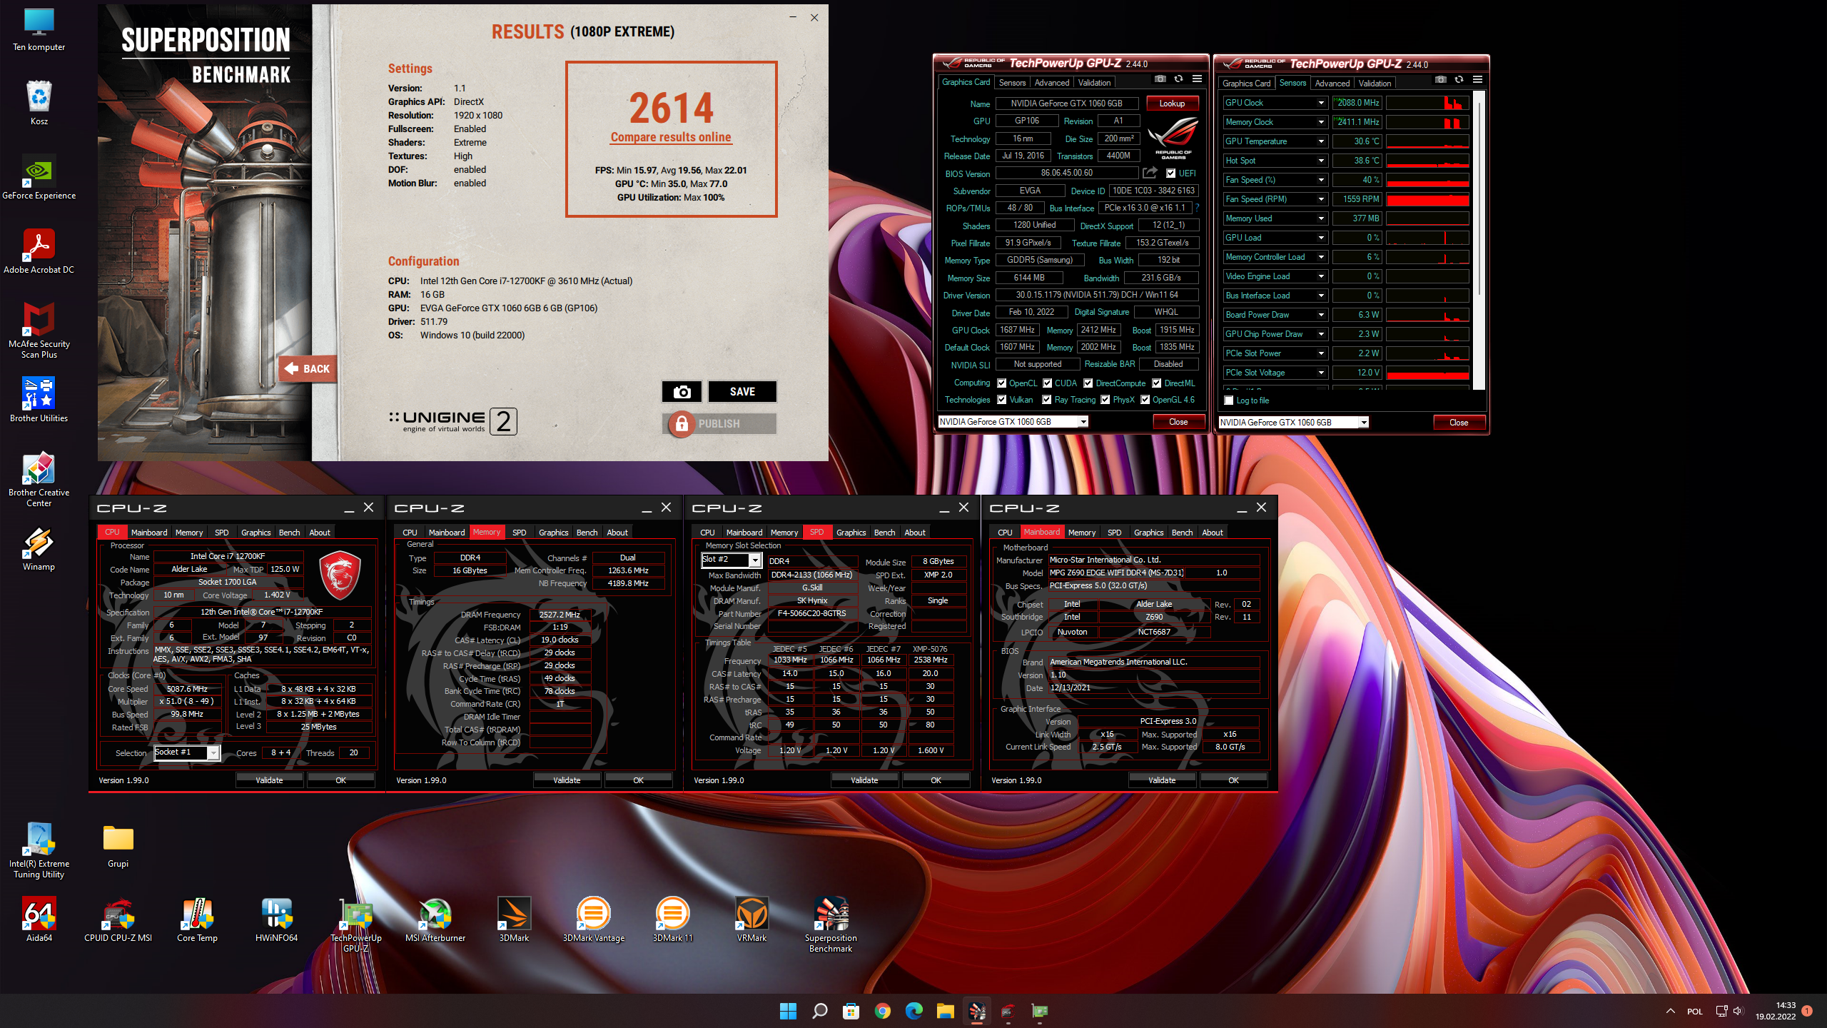Open the GPU Temperature sensor dropdown
Viewport: 1827px width, 1028px height.
click(1321, 141)
